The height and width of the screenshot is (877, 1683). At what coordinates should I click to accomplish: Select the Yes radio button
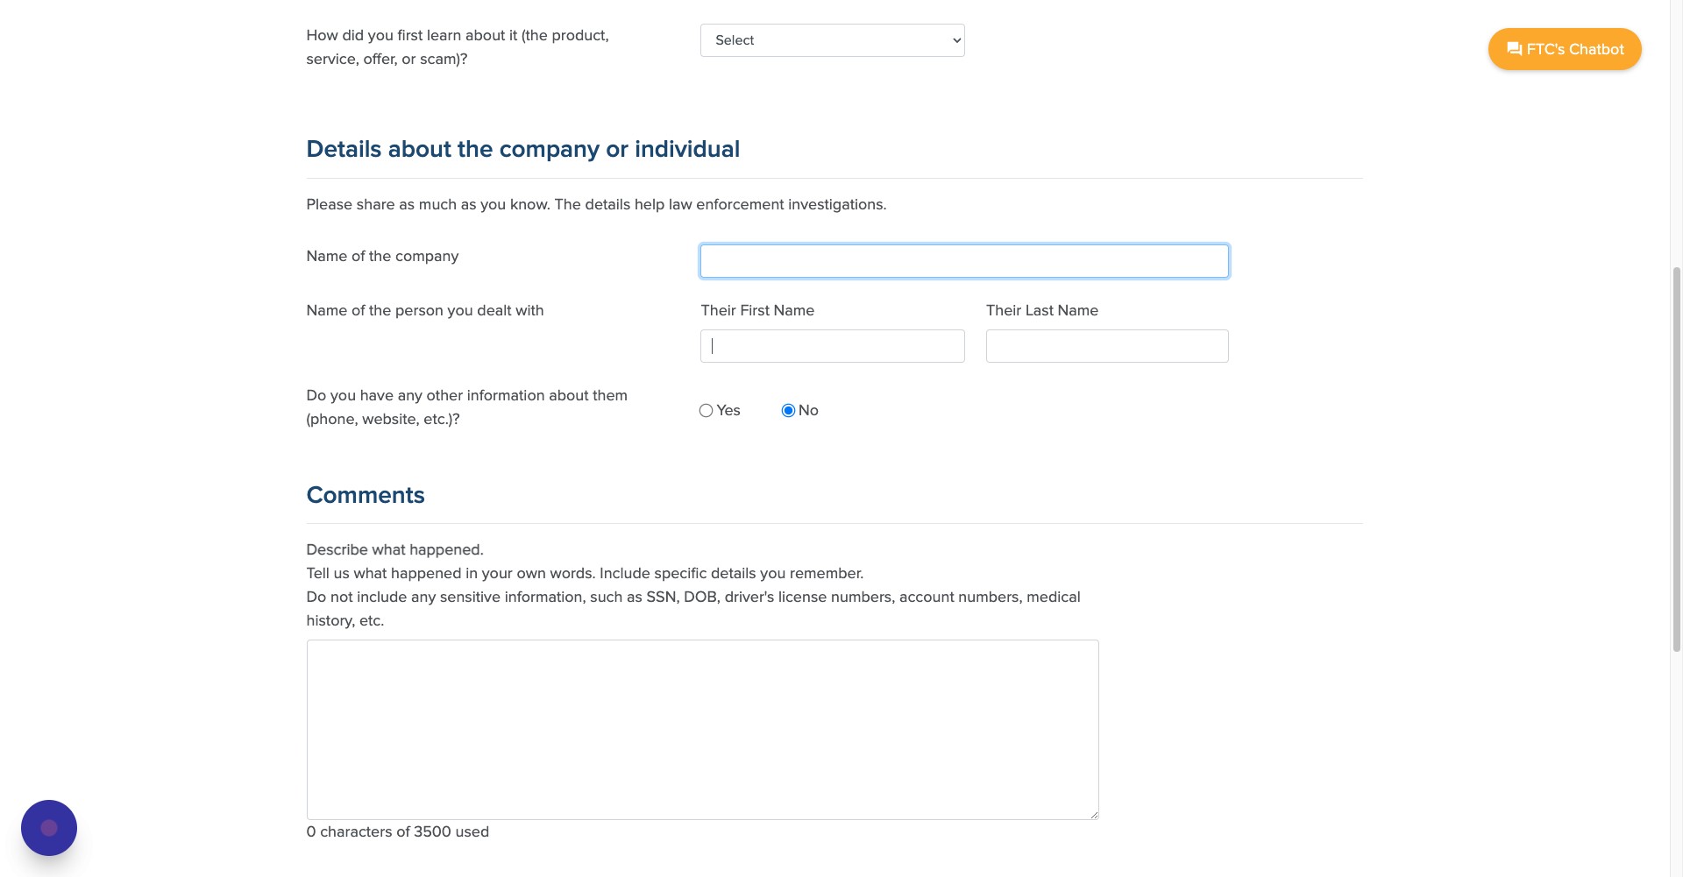tap(707, 411)
